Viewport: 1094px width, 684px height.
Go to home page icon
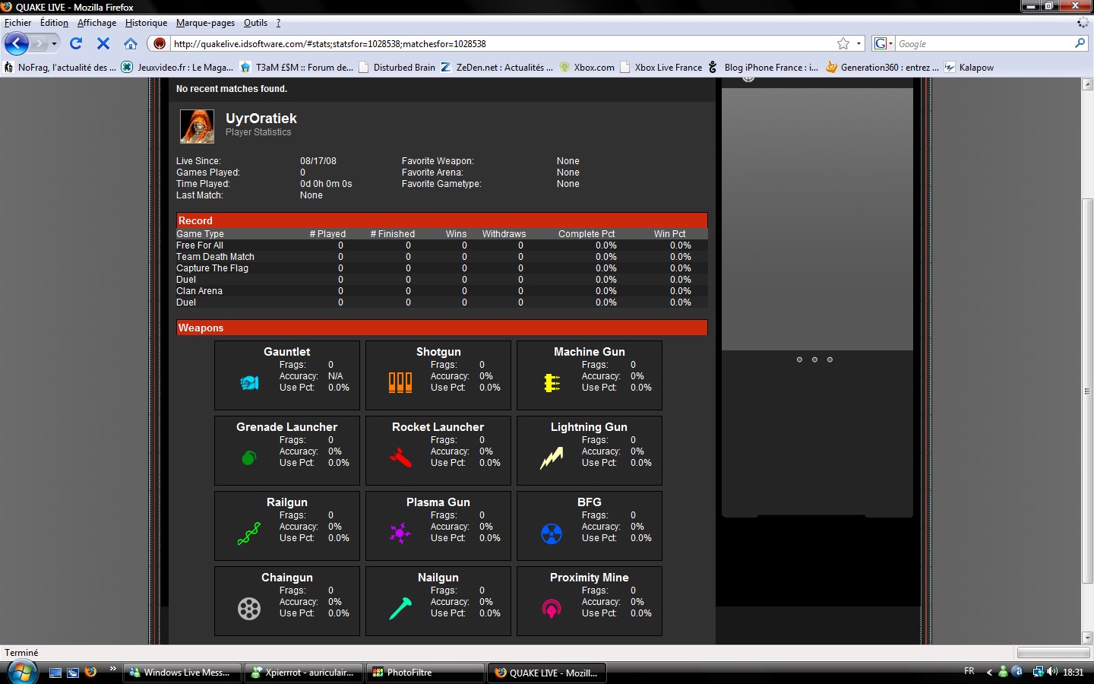coord(131,43)
